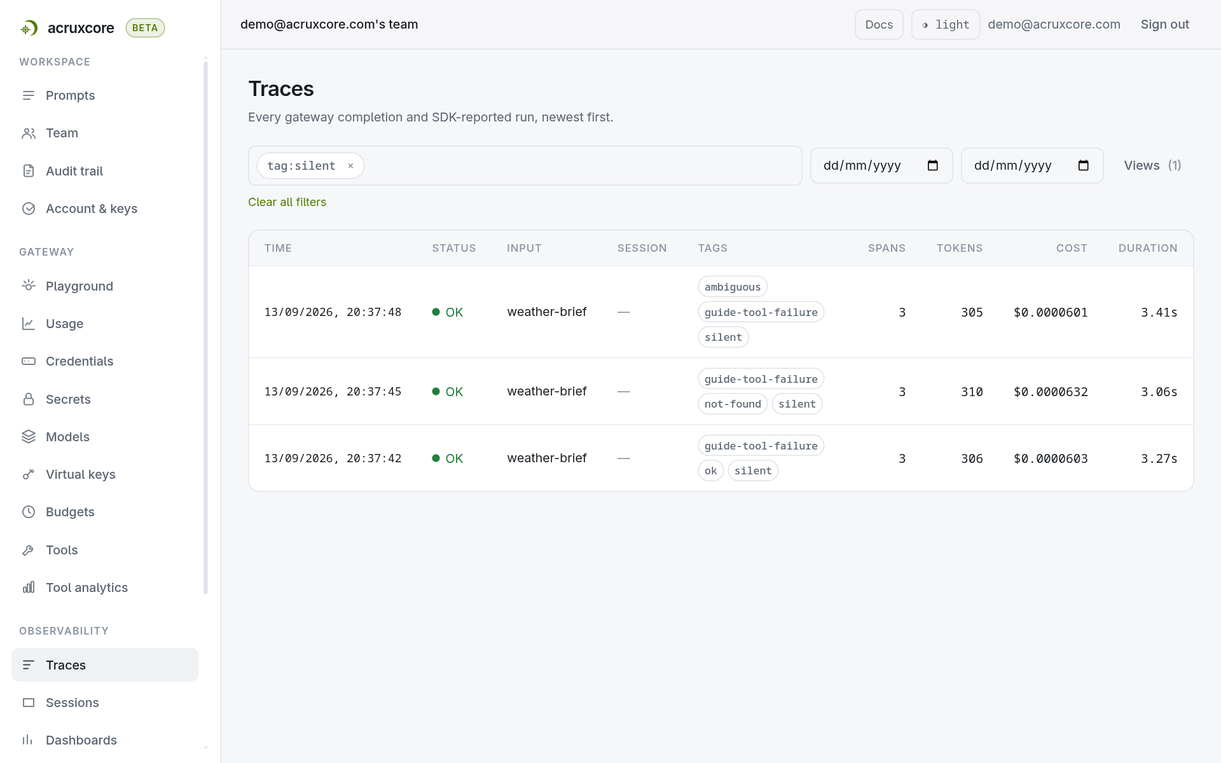This screenshot has width=1221, height=763.
Task: Open the Docs button
Action: 879,25
